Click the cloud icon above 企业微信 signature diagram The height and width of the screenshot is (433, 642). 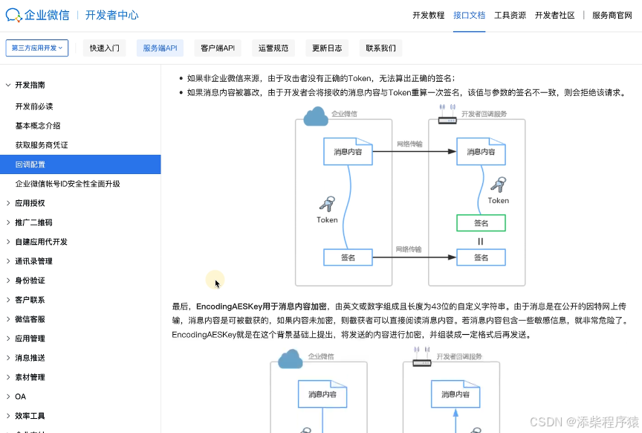316,116
